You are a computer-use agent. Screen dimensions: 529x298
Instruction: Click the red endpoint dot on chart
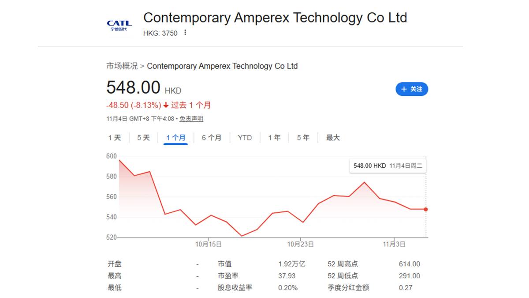tap(426, 209)
